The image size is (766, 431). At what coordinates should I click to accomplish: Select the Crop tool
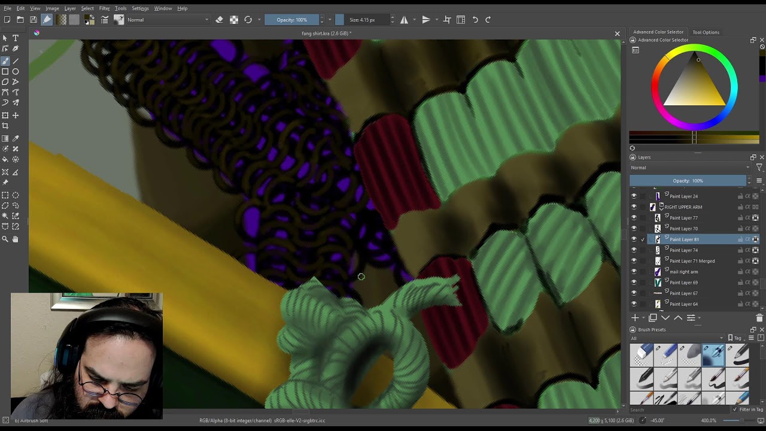point(5,126)
